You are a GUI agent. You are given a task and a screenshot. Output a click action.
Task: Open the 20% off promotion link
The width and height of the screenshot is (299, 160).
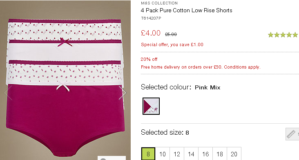point(149,59)
